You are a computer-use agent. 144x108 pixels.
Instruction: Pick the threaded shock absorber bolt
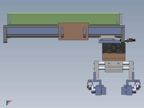click(130, 40)
